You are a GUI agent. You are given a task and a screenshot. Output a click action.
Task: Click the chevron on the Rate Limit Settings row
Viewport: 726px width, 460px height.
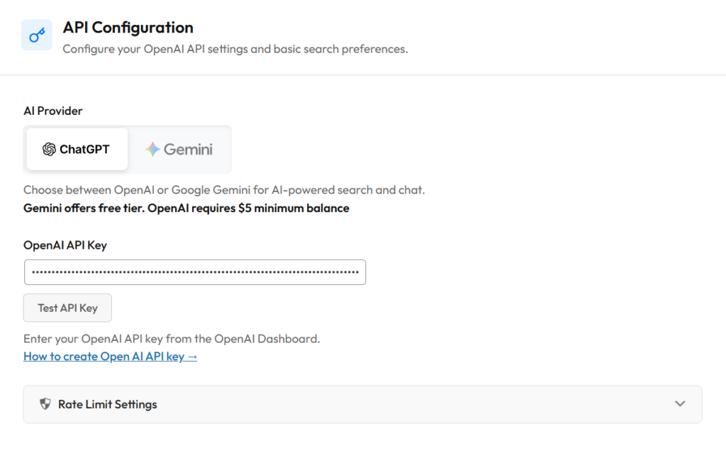click(680, 404)
